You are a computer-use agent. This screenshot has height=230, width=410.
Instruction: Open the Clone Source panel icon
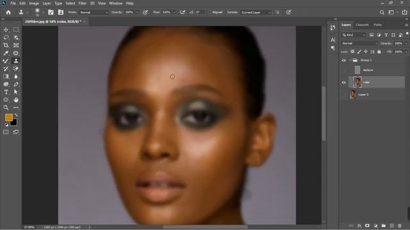tap(61, 12)
